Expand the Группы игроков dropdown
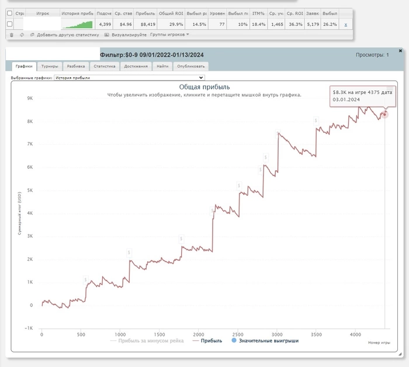 click(169, 34)
